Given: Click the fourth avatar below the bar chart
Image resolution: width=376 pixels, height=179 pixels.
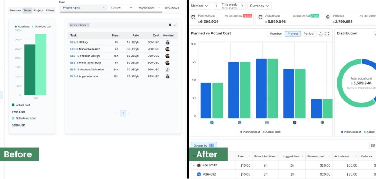Looking at the screenshot, I should pos(294,123).
